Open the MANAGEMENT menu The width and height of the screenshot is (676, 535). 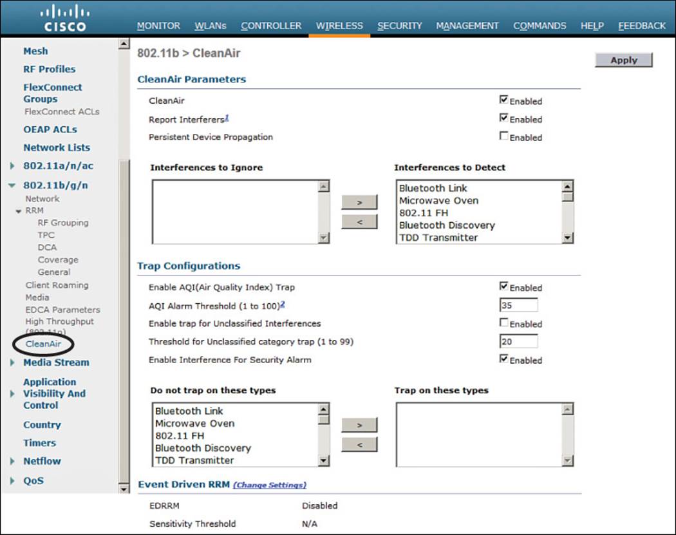[x=467, y=26]
